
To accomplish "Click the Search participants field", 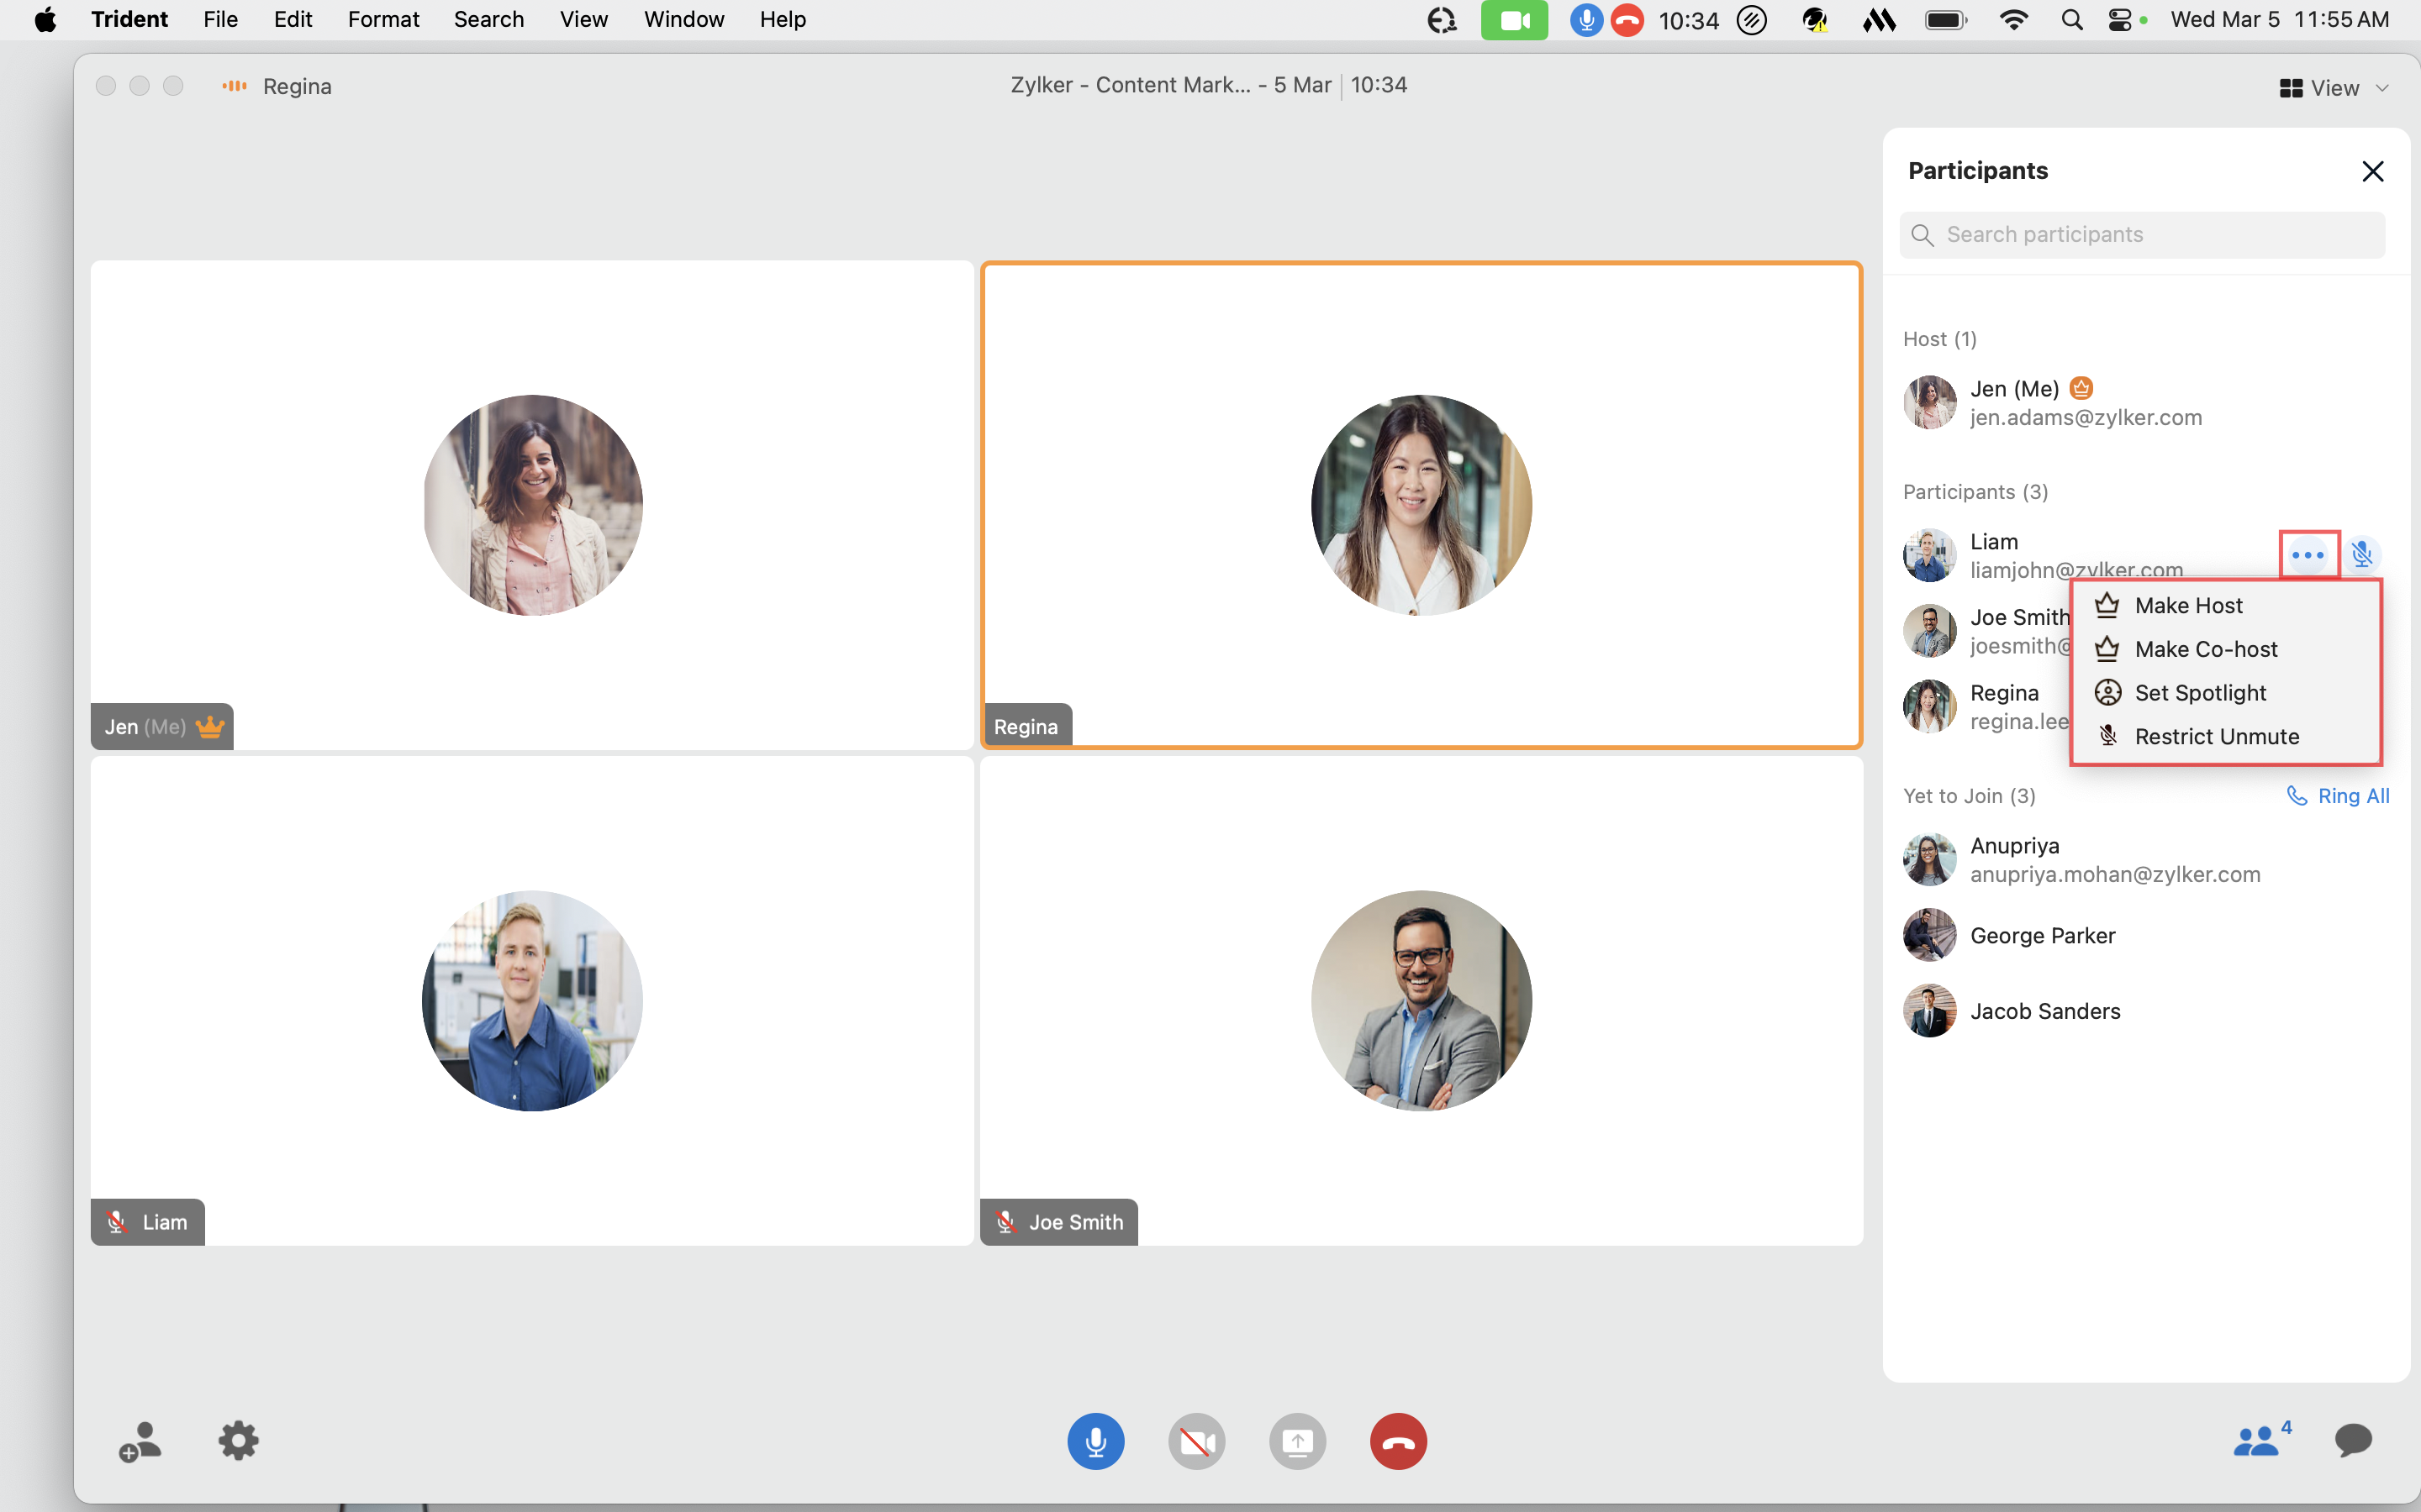I will [2141, 235].
